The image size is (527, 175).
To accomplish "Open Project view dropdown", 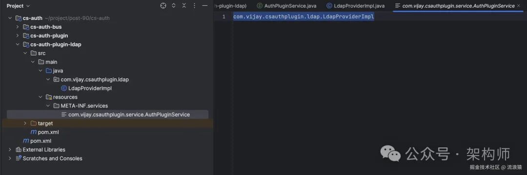I will pos(18,6).
